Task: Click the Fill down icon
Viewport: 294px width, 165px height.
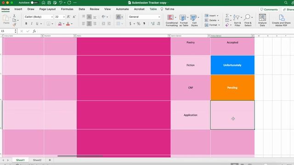Action: (227, 20)
